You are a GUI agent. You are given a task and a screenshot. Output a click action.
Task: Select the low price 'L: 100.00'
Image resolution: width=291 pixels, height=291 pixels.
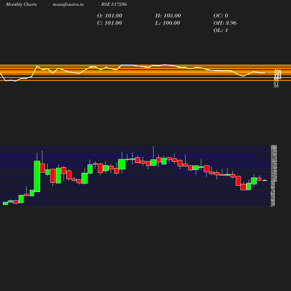pos(168,23)
